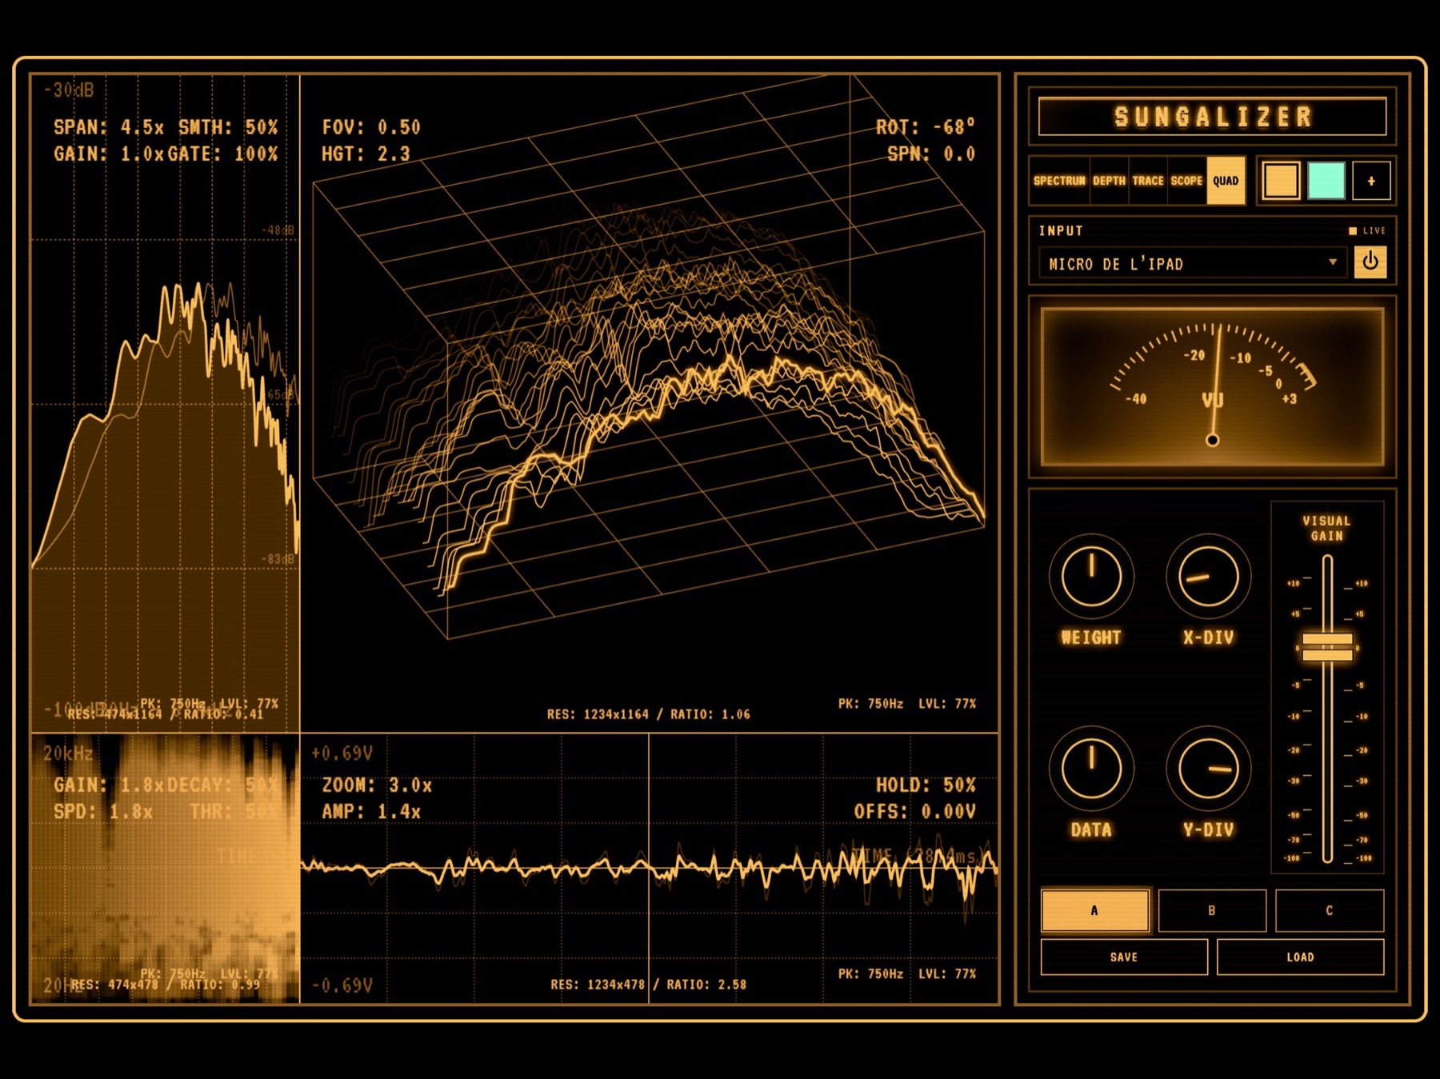Toggle the LIVE indicator

(1367, 230)
